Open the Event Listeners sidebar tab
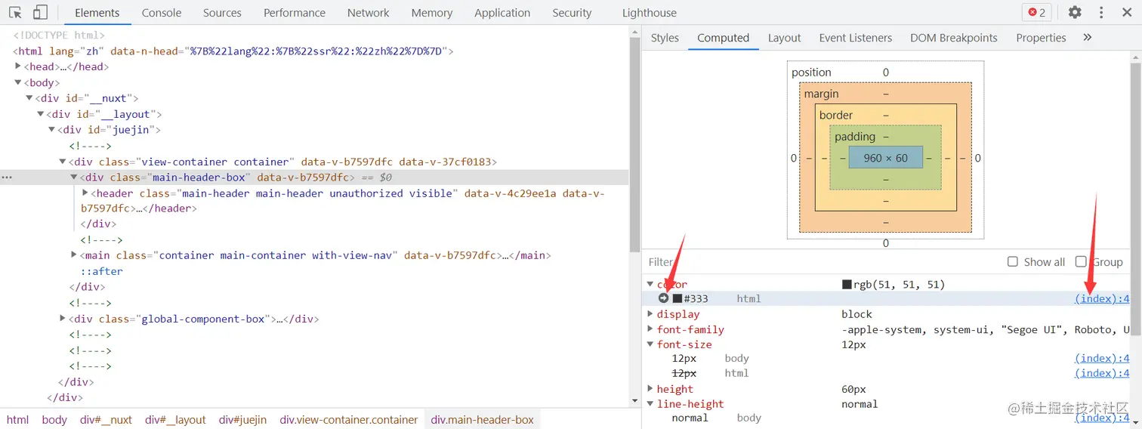The image size is (1142, 429). (856, 38)
